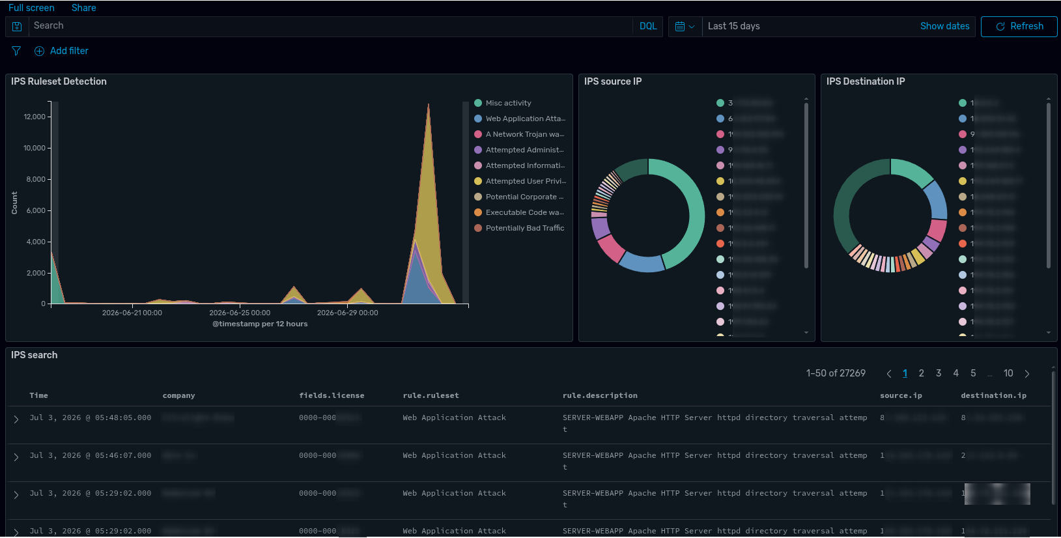
Task: Go to the previous results page arrow
Action: click(x=889, y=374)
